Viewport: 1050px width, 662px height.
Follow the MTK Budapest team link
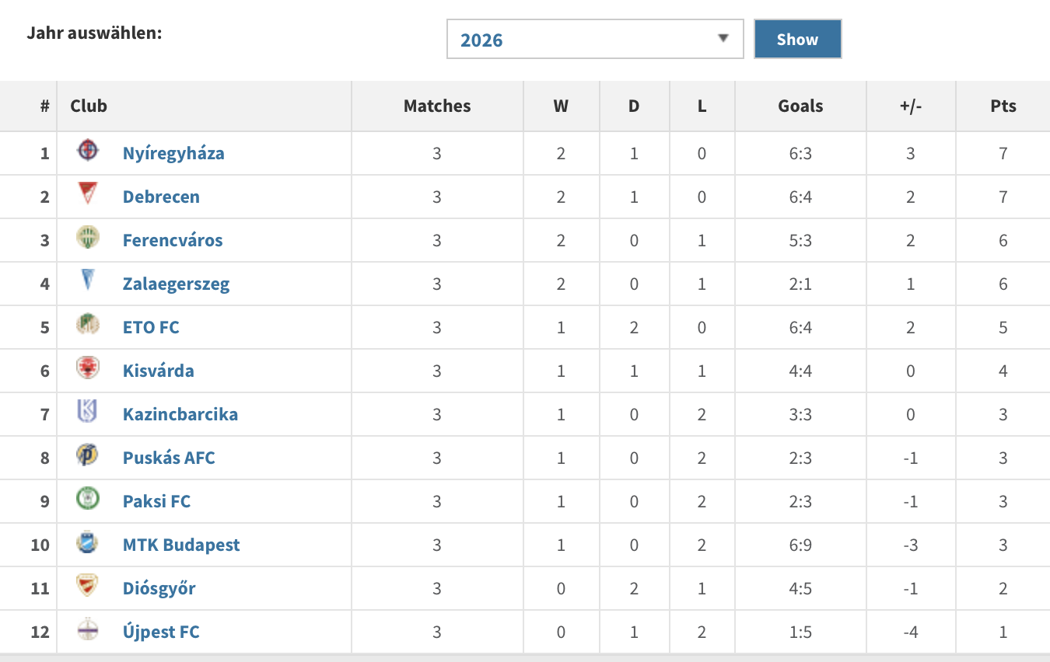point(181,545)
